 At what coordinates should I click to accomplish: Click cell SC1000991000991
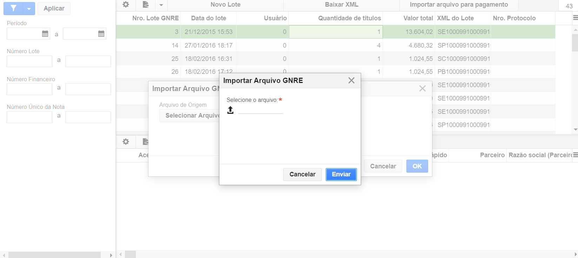coord(464,59)
